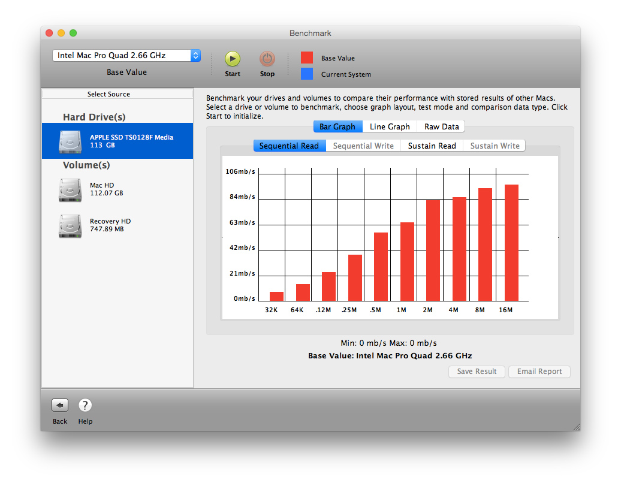This screenshot has width=621, height=486.
Task: Select the APPLE SSD TS0128F Media drive icon
Action: tap(70, 141)
